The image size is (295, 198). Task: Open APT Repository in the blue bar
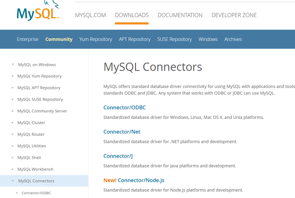pyautogui.click(x=135, y=39)
